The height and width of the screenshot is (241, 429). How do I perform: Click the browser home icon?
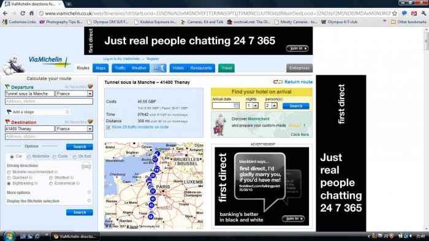click(31, 13)
